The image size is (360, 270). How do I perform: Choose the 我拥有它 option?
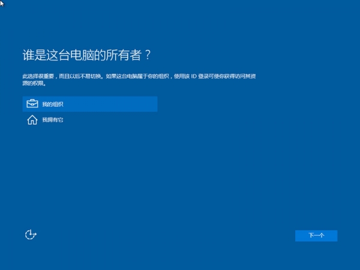click(90, 119)
